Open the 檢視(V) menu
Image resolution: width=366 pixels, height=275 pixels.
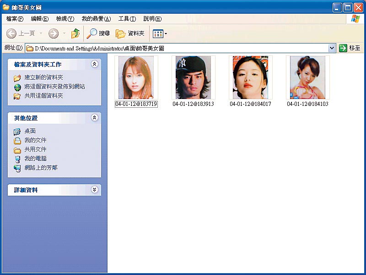[65, 19]
